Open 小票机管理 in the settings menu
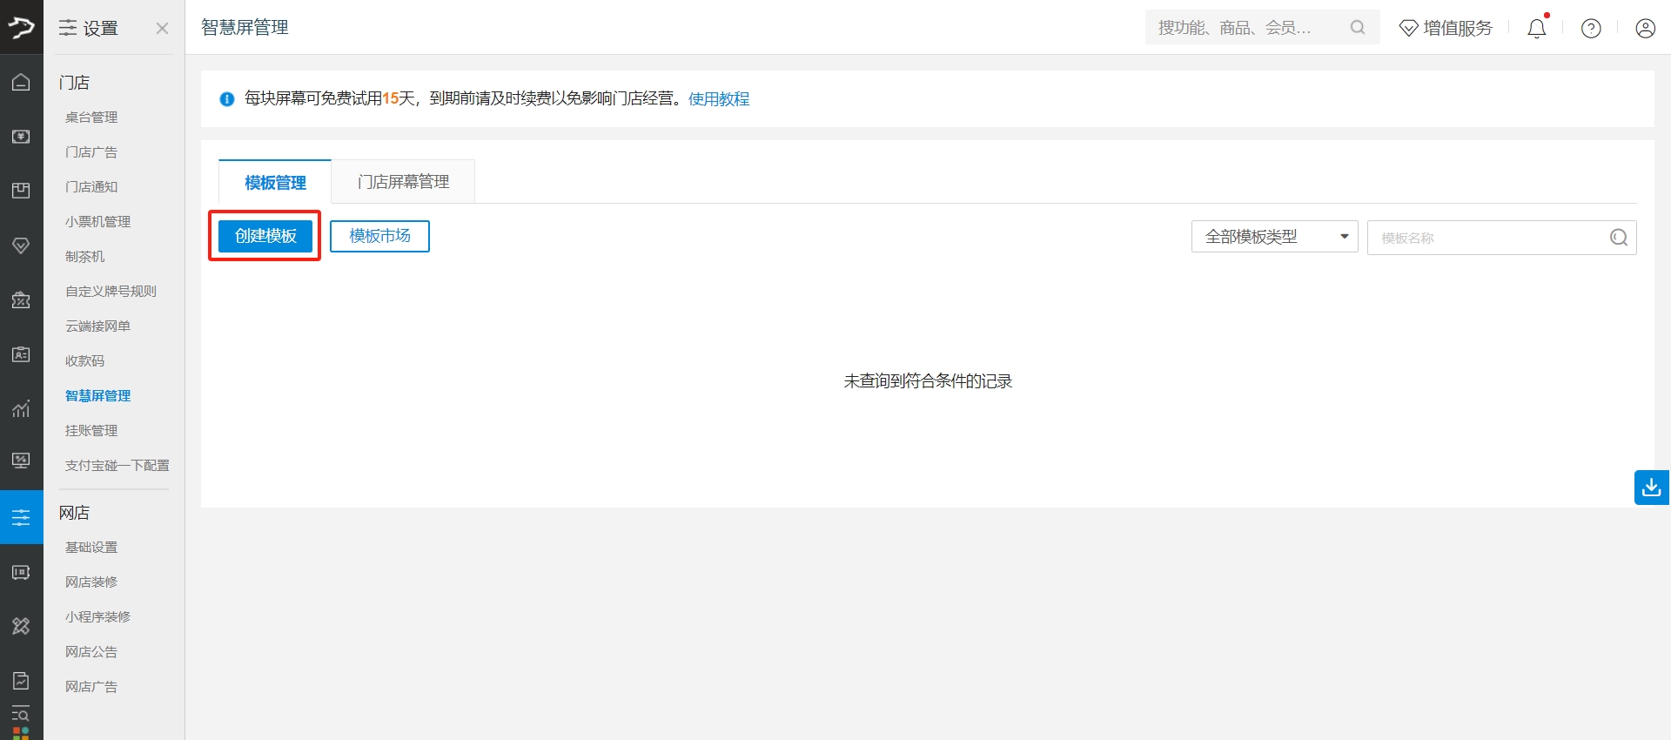This screenshot has height=740, width=1671. [97, 222]
